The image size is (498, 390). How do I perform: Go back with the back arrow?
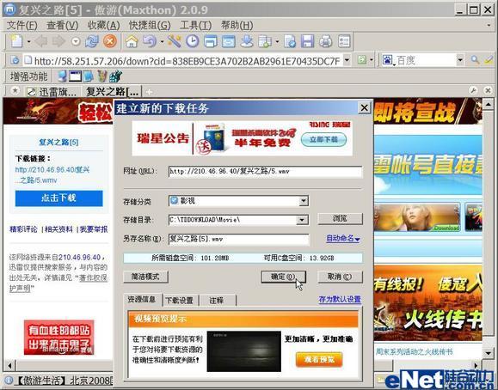[41, 41]
